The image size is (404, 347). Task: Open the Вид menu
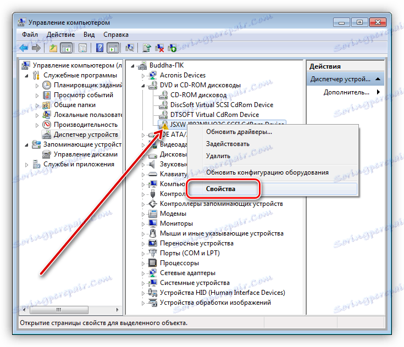pyautogui.click(x=89, y=35)
